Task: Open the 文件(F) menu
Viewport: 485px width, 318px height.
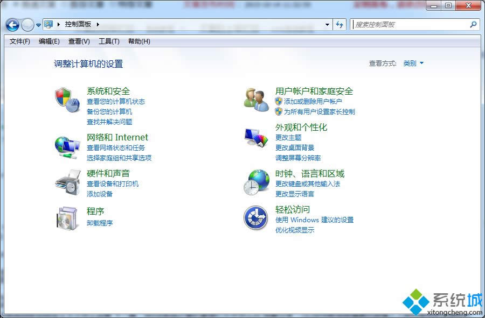Action: point(20,41)
